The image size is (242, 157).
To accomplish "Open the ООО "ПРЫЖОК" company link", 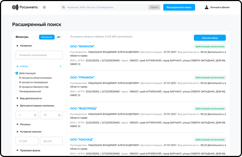I will pyautogui.click(x=82, y=77).
